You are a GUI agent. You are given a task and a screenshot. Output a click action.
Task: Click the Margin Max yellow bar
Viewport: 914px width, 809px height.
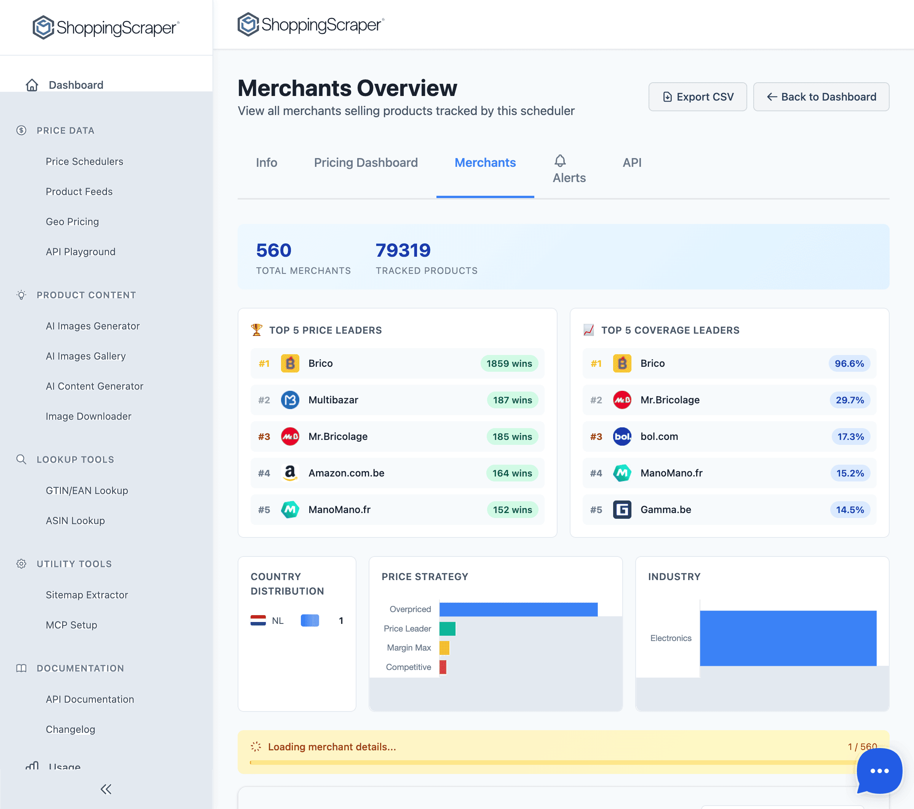coord(444,648)
